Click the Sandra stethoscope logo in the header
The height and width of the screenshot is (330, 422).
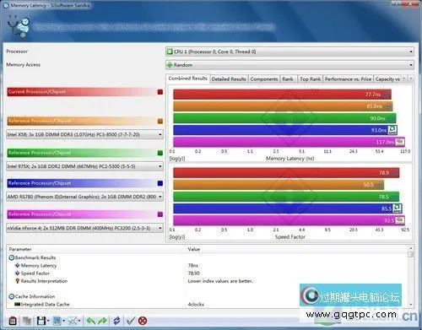point(19,26)
